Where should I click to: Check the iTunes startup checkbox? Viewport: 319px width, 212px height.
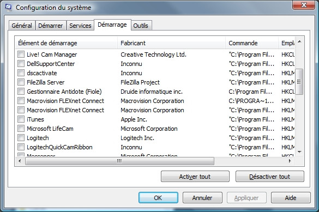pos(21,119)
